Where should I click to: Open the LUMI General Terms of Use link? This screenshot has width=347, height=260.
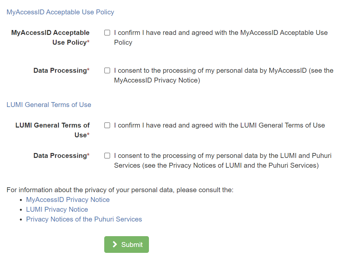click(x=49, y=104)
